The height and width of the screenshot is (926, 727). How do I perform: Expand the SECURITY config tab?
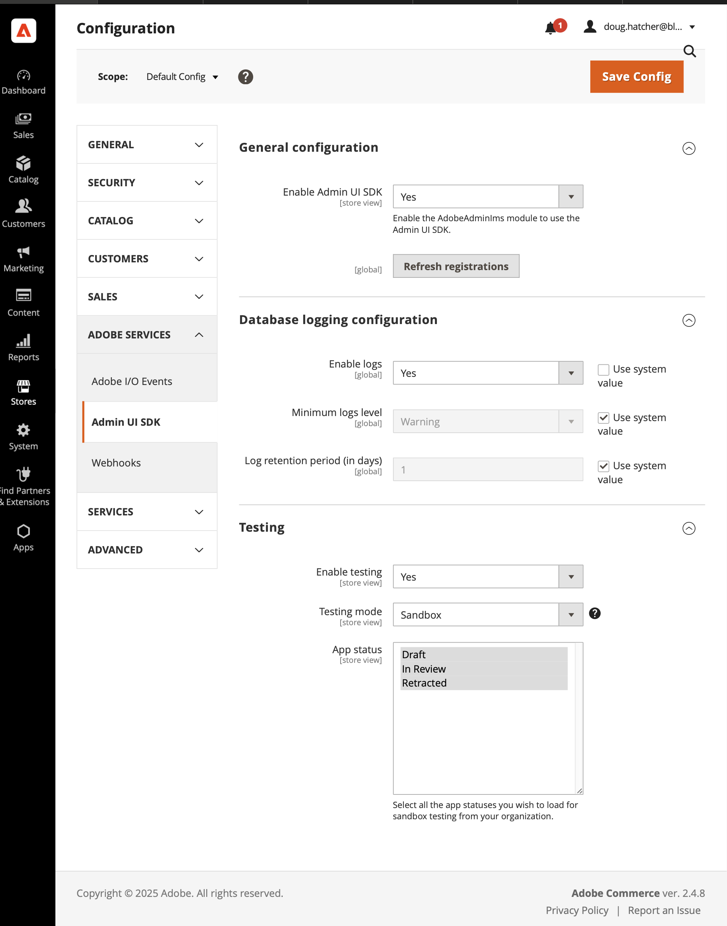coord(147,182)
